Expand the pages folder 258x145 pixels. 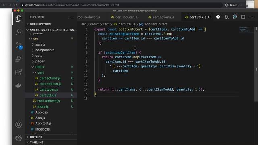51,61
